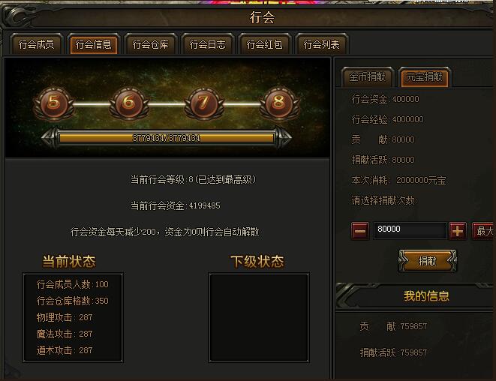496x381 pixels.
Task: Click the donation count input field
Action: click(x=410, y=230)
